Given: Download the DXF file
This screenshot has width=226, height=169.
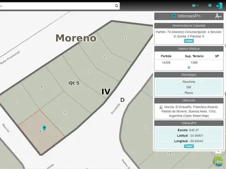Looking at the screenshot, I should [189, 87].
